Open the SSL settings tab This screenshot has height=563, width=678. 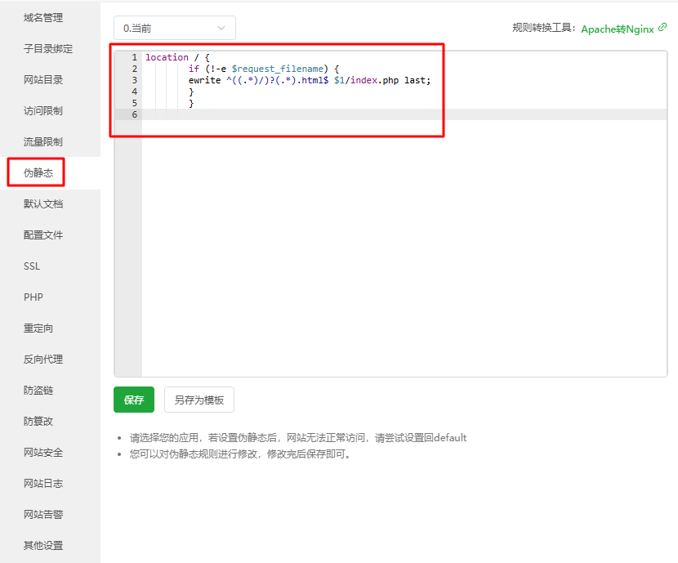tap(32, 266)
